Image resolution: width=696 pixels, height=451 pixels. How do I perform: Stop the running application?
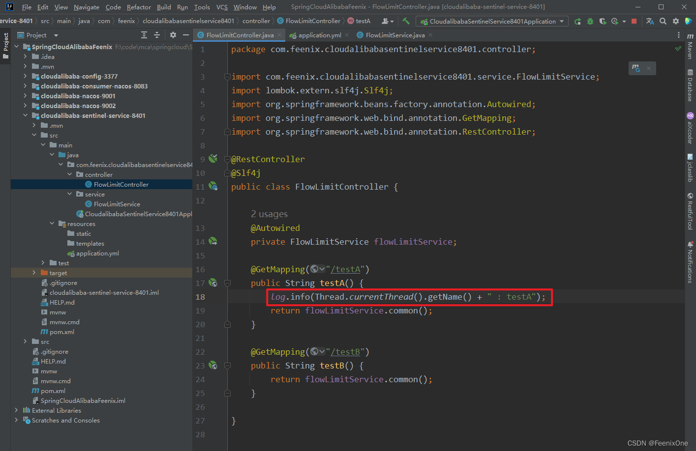[634, 21]
